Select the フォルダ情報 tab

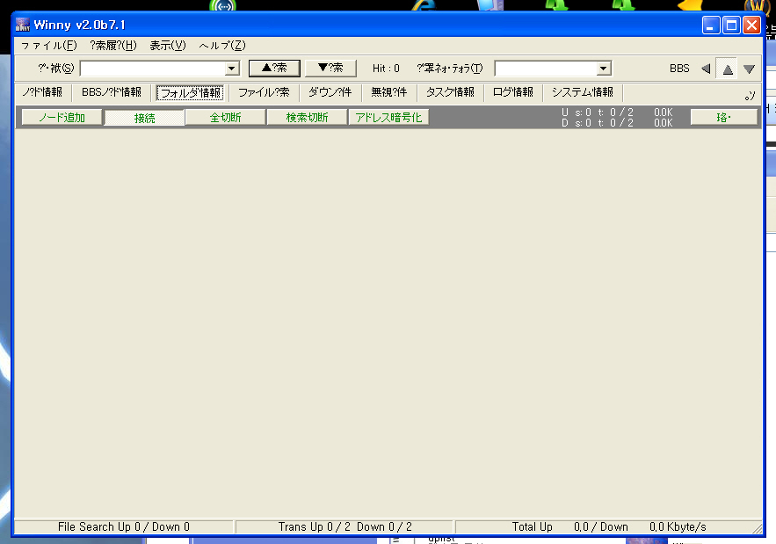(190, 92)
